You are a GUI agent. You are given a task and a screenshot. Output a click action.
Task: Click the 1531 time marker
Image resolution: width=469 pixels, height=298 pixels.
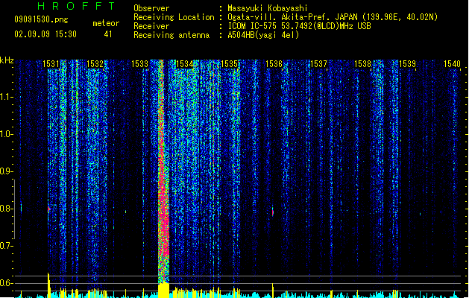pyautogui.click(x=51, y=64)
